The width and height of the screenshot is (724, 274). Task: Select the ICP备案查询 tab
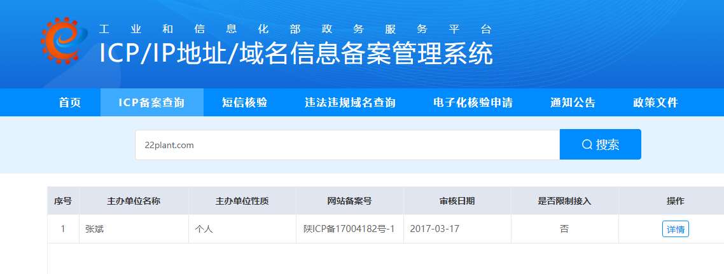[151, 102]
